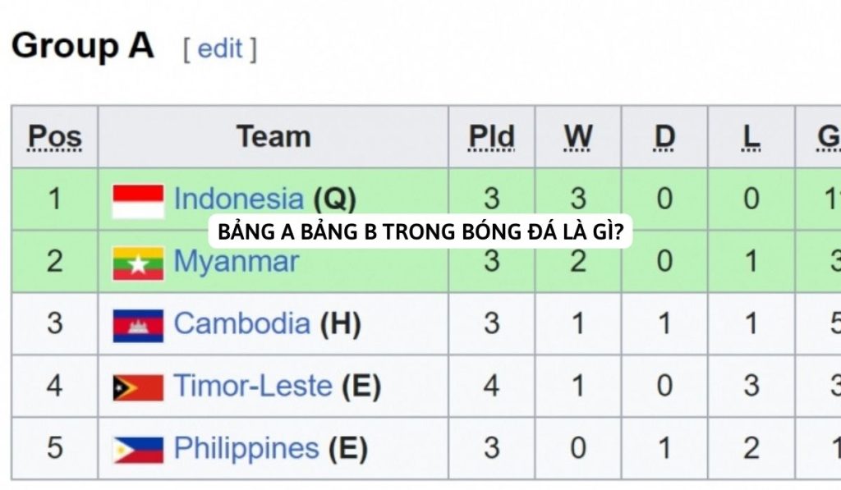Click the W column header

(578, 137)
